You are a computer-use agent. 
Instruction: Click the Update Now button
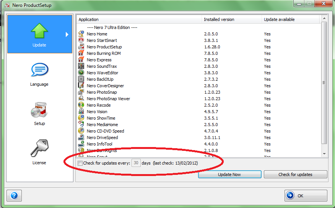(230, 174)
